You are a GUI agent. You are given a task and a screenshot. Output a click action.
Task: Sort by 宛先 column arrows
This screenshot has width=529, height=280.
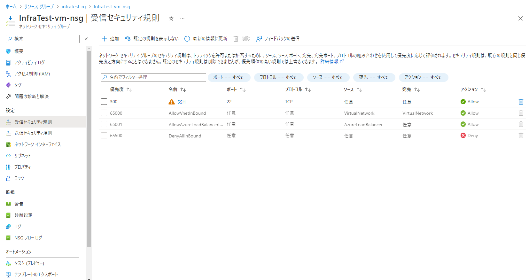(x=417, y=90)
